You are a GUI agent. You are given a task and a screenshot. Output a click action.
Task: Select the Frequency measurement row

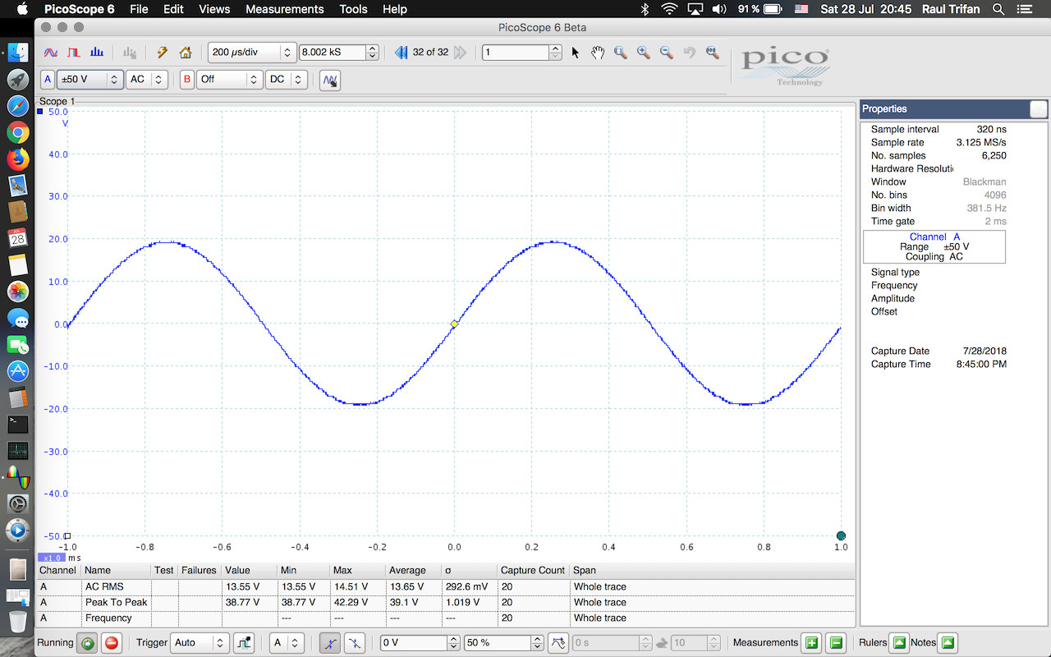tap(446, 618)
